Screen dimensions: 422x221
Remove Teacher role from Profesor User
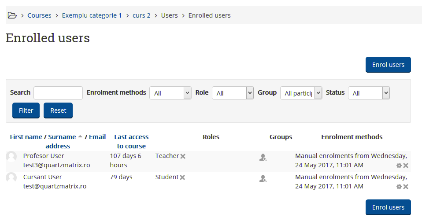click(x=183, y=156)
